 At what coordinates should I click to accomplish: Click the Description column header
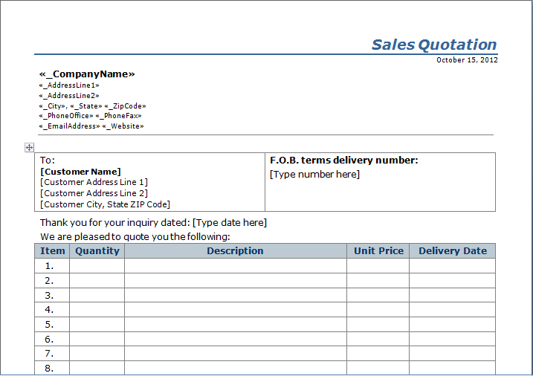235,251
